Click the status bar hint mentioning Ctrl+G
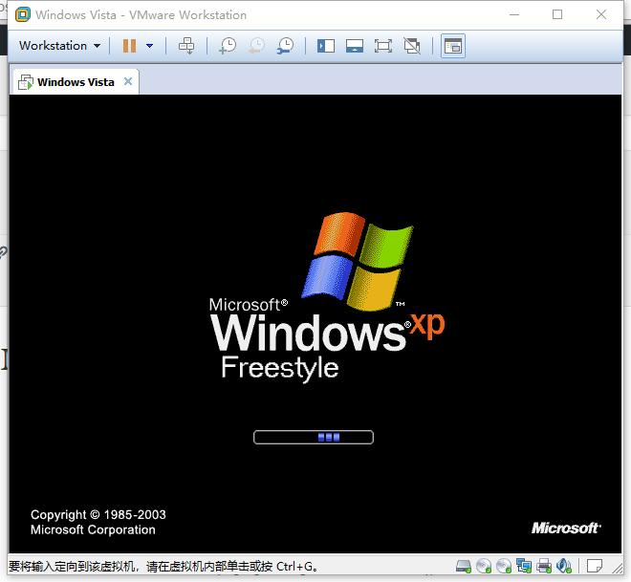The image size is (631, 582). tap(164, 567)
